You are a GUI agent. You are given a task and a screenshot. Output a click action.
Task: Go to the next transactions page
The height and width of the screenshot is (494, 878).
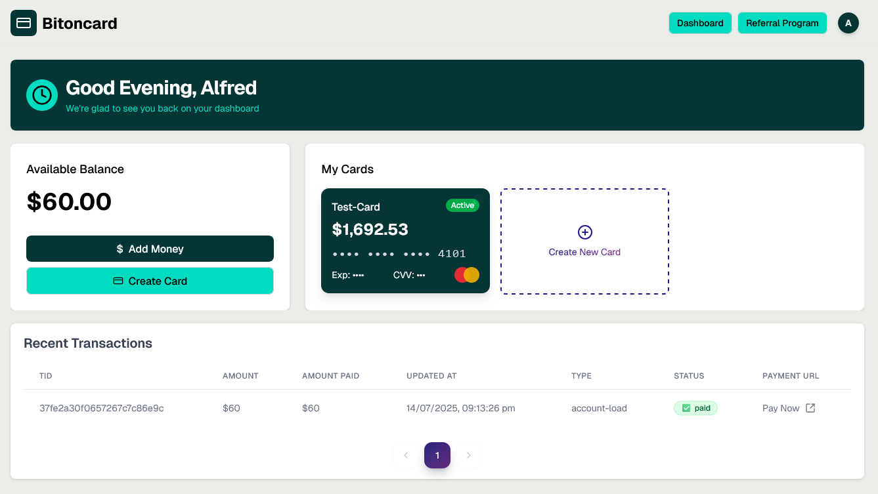click(x=468, y=455)
